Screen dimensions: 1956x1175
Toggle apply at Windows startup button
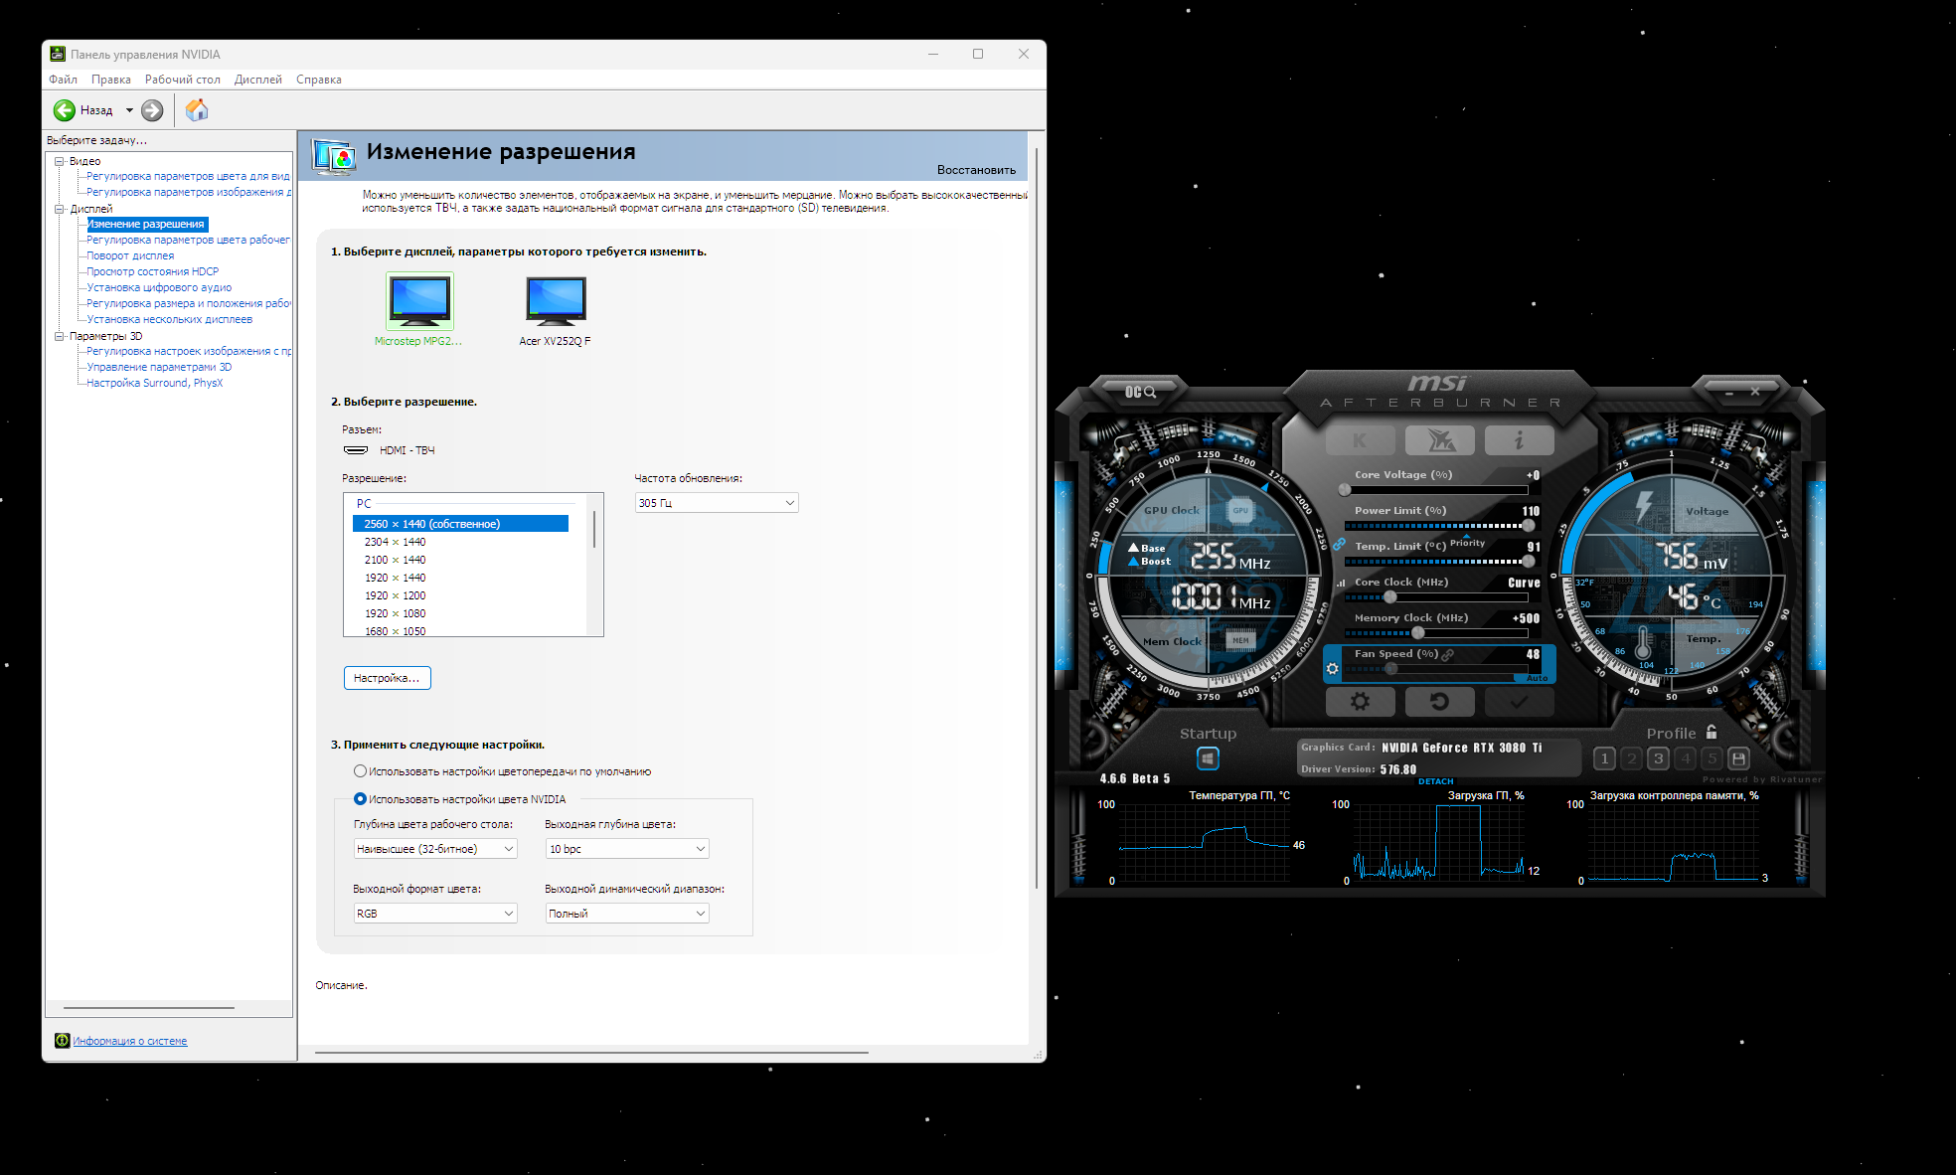[1208, 758]
